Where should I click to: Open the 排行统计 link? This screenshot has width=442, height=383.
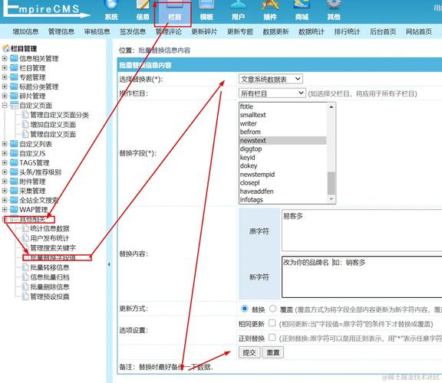pyautogui.click(x=347, y=31)
